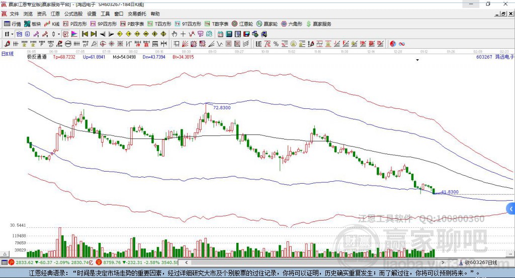Click the black left arrow icon

[x=103, y=34]
